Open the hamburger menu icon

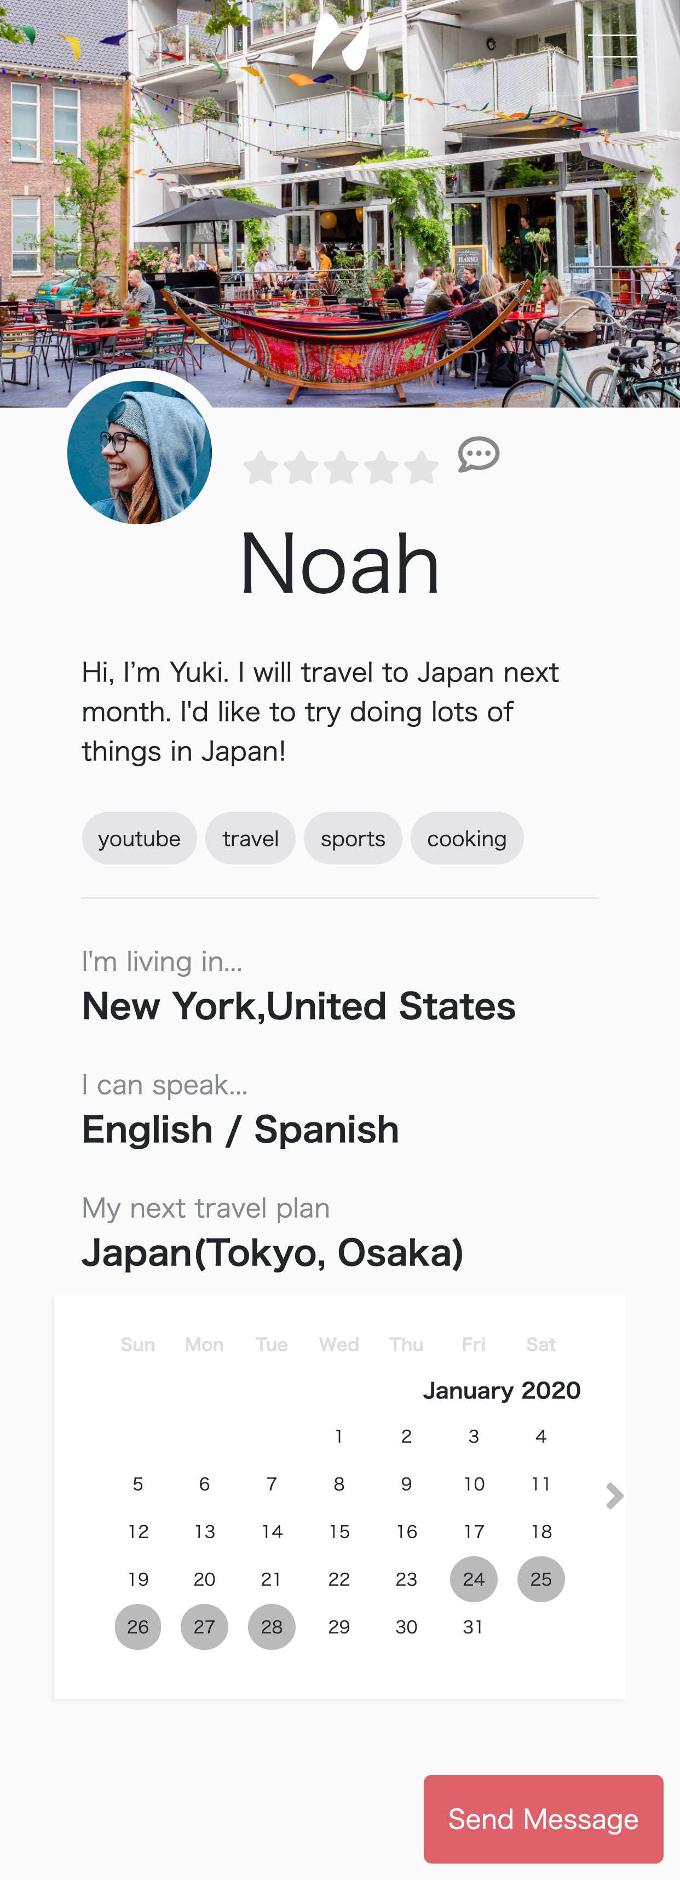point(612,46)
